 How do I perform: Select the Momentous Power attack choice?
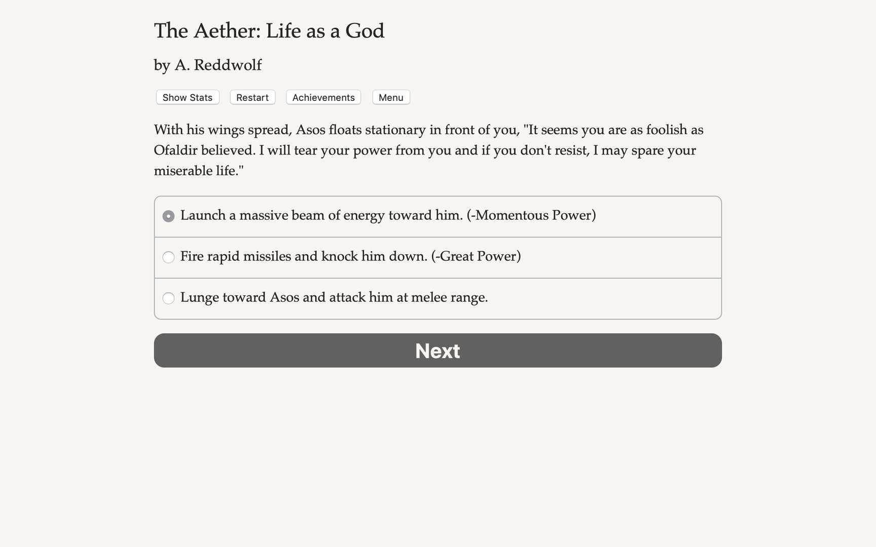click(x=388, y=215)
